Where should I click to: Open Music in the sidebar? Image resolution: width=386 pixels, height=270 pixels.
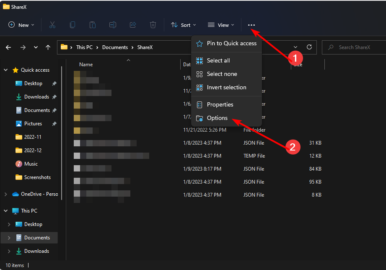pyautogui.click(x=31, y=164)
